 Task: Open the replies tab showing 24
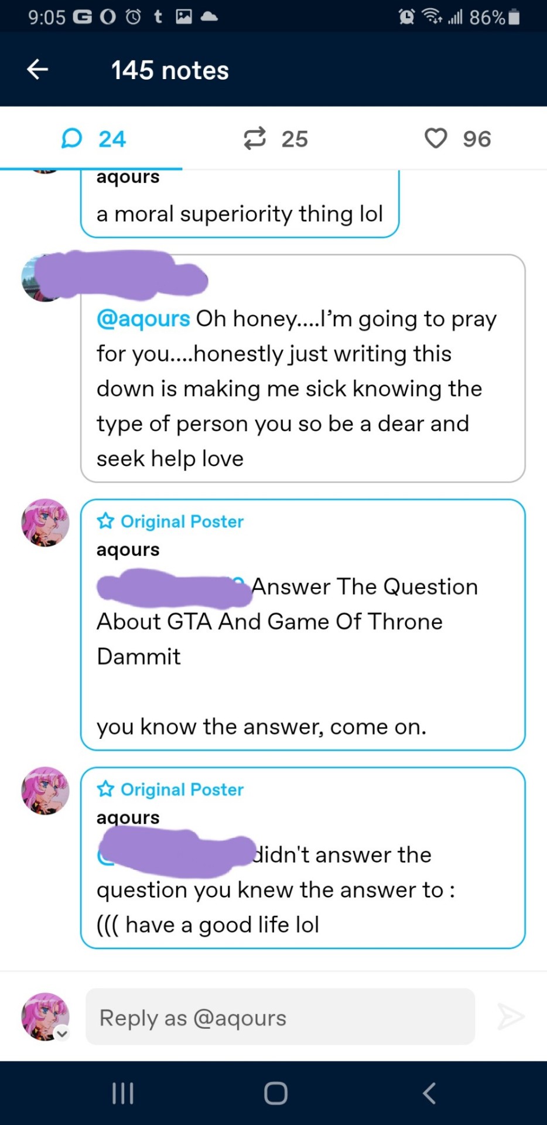pos(94,139)
